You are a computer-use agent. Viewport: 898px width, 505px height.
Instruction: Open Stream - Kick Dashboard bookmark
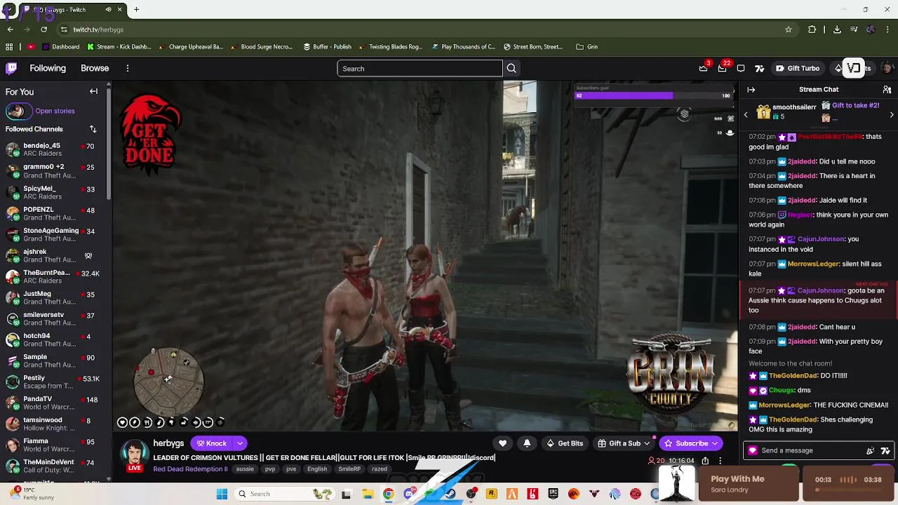(119, 47)
